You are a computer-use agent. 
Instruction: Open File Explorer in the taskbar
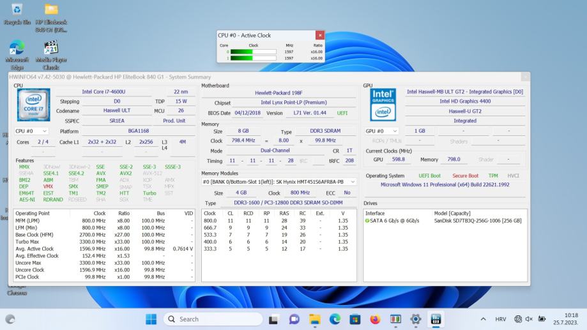tap(315, 319)
